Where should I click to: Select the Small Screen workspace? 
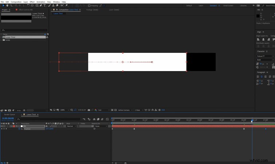228,5
